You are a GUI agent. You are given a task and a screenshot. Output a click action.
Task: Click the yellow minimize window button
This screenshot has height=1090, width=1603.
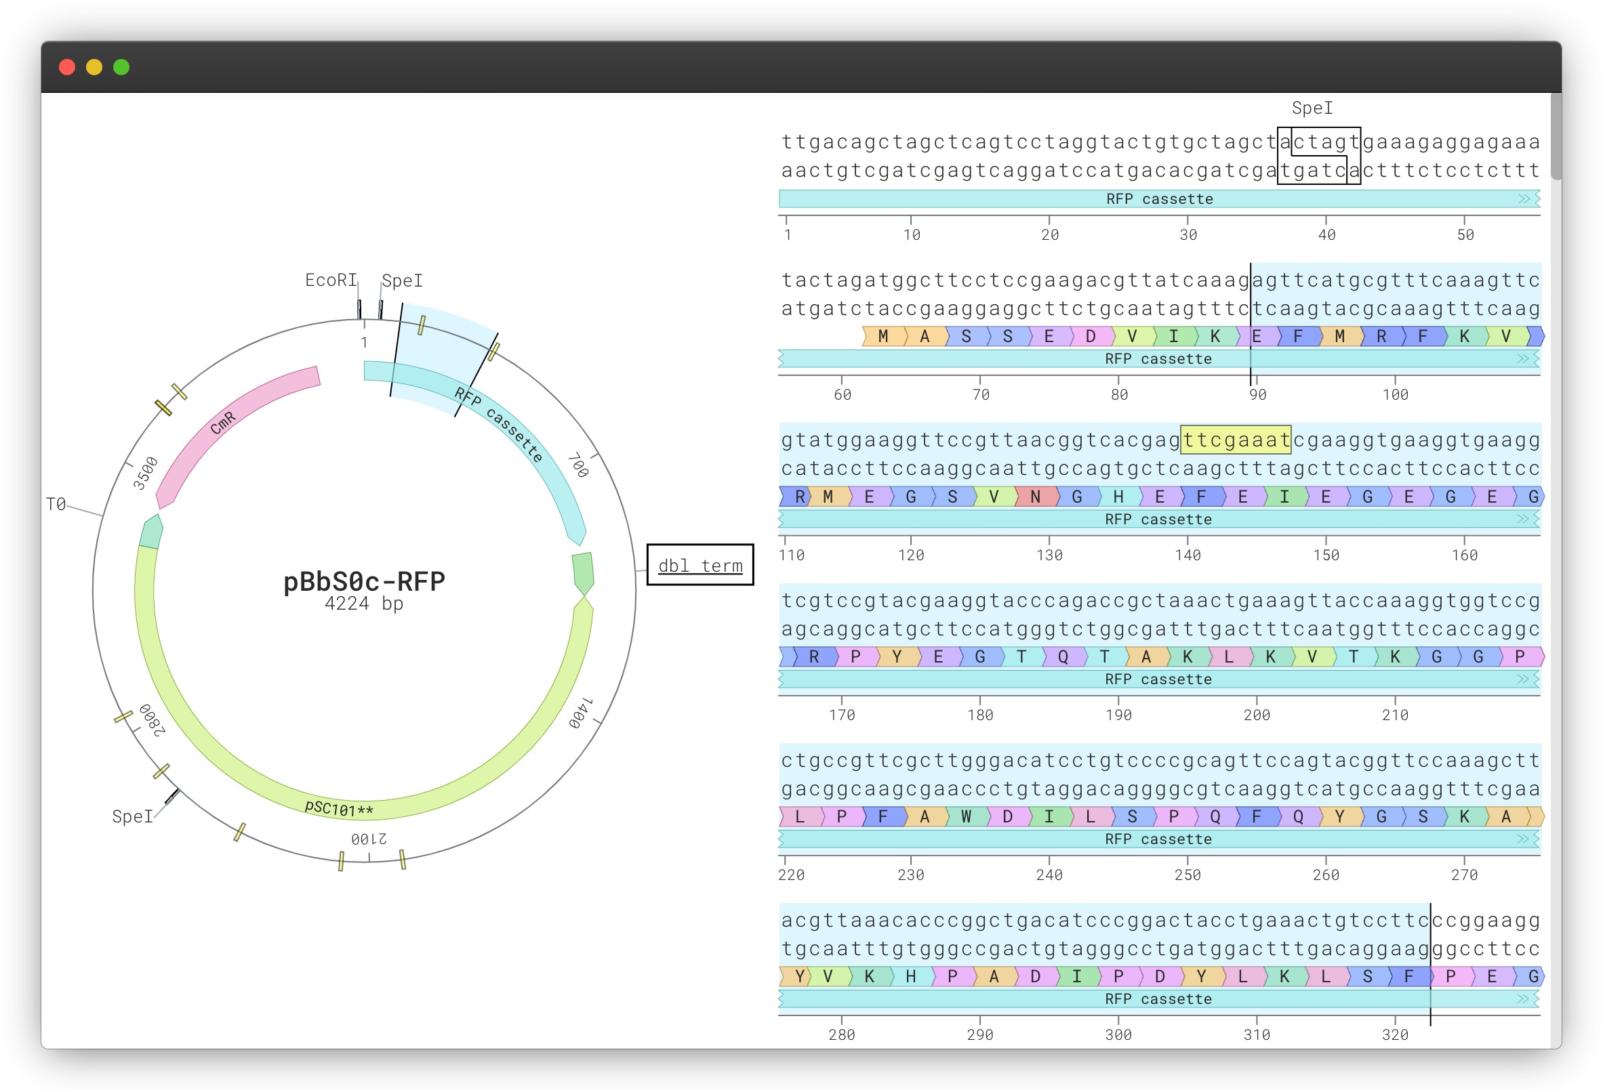coord(94,67)
